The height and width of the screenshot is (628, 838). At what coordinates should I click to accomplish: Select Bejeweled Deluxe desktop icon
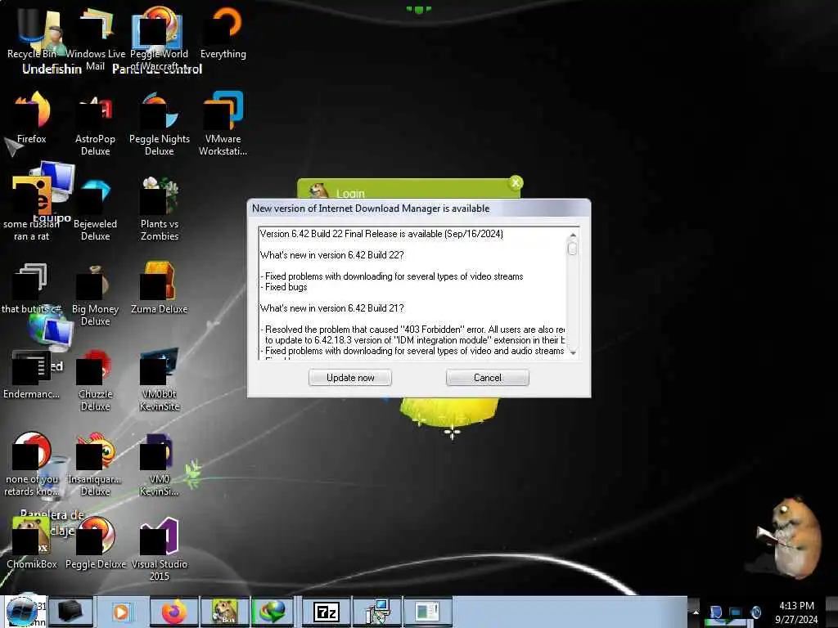coord(95,209)
